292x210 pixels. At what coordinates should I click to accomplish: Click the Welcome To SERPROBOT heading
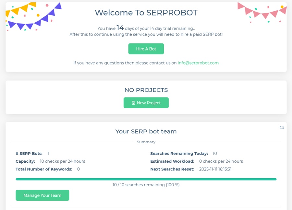146,13
